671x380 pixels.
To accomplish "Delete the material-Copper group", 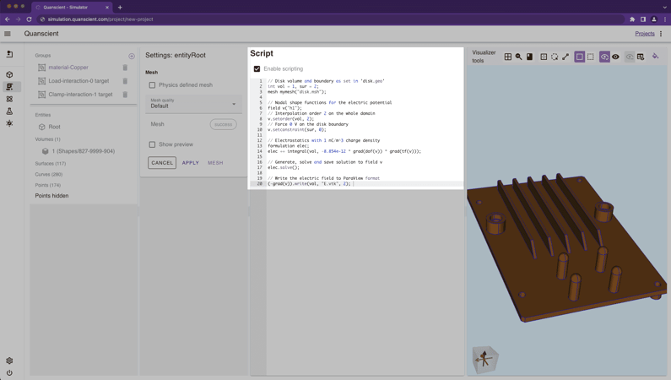I will point(125,68).
